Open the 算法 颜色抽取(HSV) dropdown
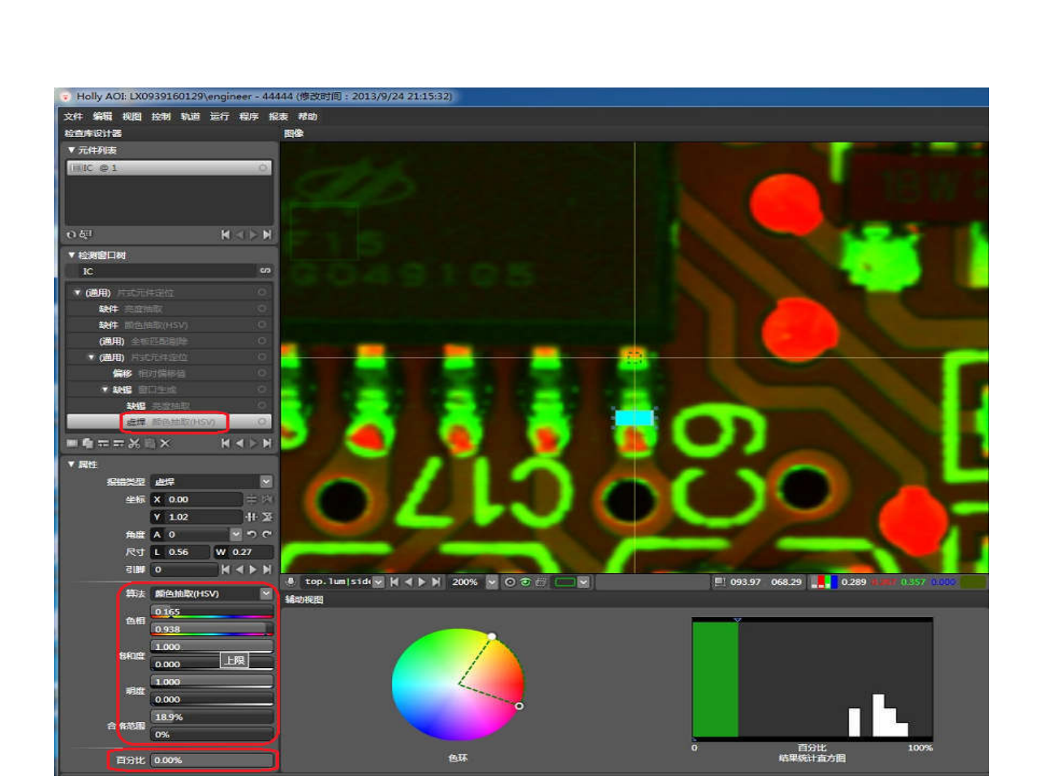Image resolution: width=1046 pixels, height=784 pixels. [x=266, y=594]
